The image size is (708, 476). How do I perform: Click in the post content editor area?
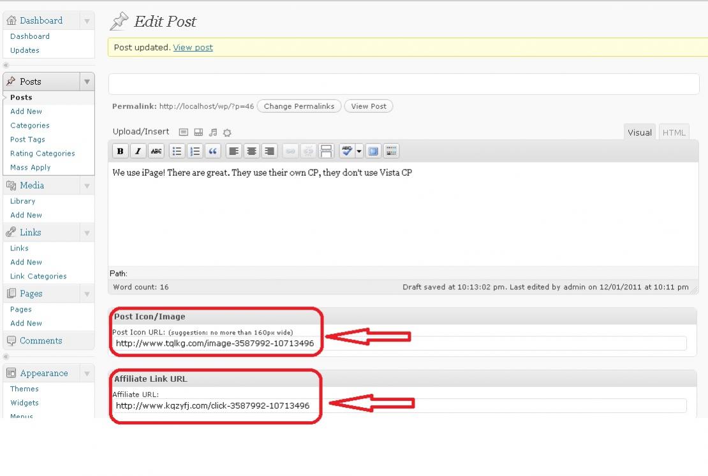tap(403, 214)
